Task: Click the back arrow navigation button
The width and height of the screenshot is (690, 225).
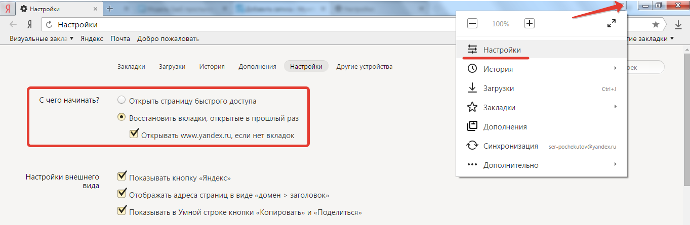Action: point(14,24)
